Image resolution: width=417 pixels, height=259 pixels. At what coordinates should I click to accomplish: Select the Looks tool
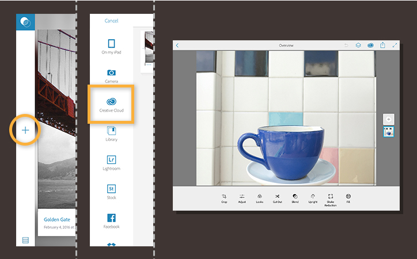pyautogui.click(x=260, y=199)
